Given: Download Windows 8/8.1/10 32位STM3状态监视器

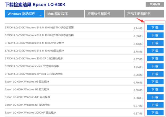Looking at the screenshot, I should tap(155, 35).
